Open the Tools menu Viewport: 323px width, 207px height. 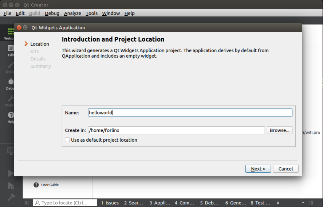91,13
